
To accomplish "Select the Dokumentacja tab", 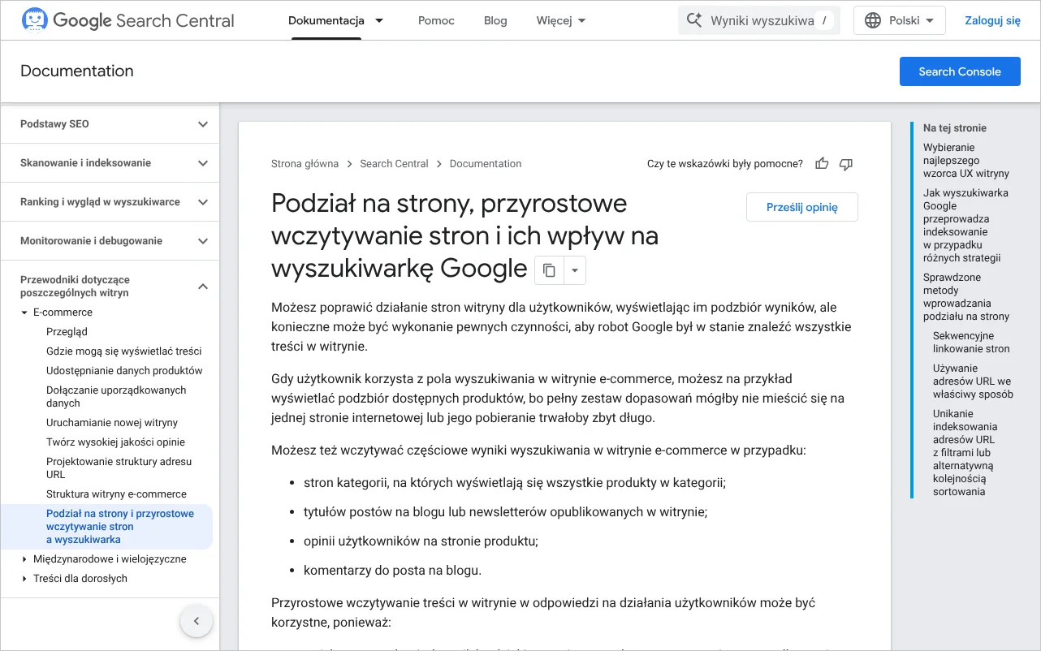I will point(326,20).
